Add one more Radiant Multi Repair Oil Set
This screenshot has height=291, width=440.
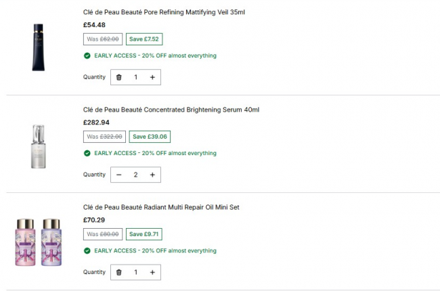click(152, 272)
